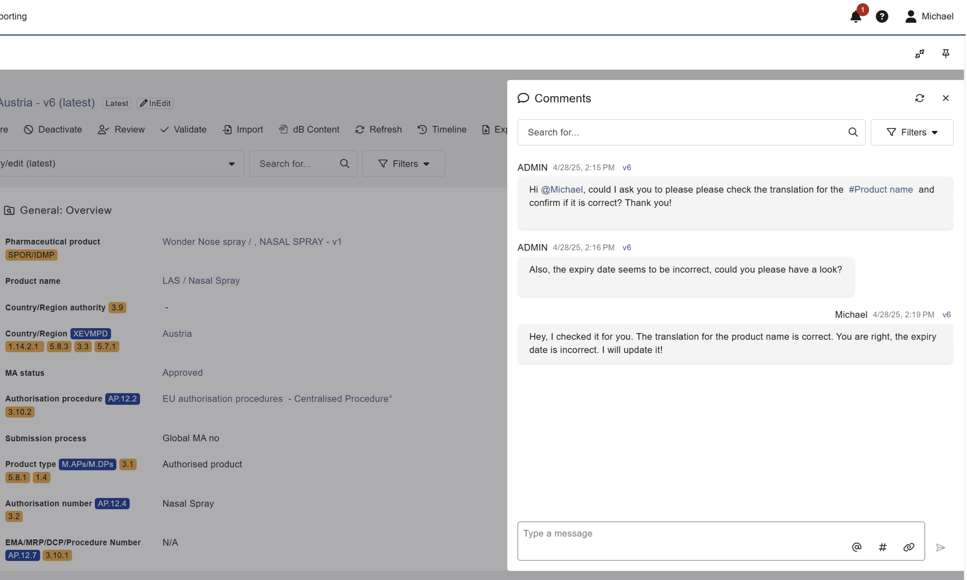This screenshot has width=967, height=580.
Task: Click the AP.12.4 tag
Action: click(x=112, y=503)
